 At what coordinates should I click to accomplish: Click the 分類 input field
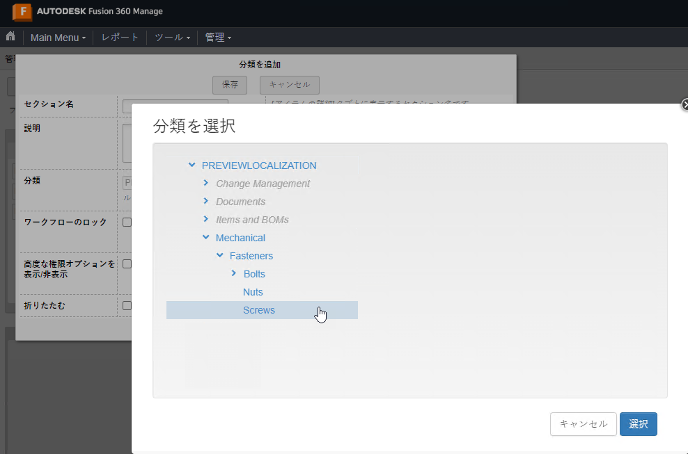click(x=127, y=182)
